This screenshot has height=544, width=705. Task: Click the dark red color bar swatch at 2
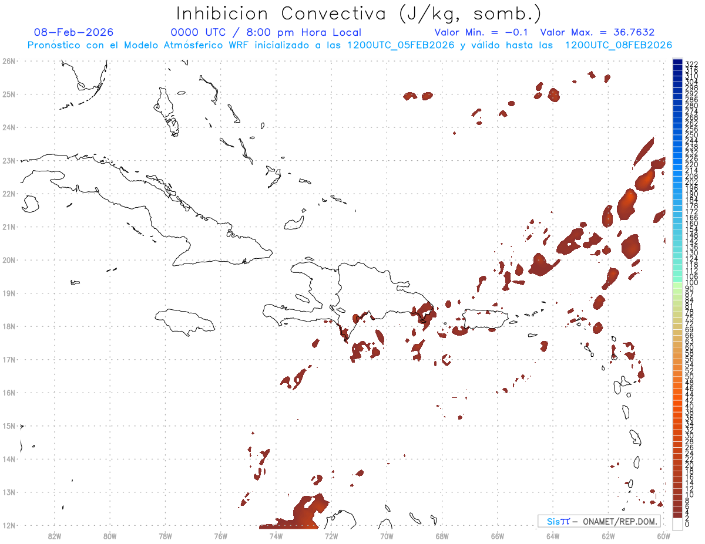tap(677, 516)
